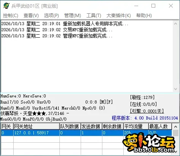
Task: Open the 查看(V) menu
Action: click(31, 16)
